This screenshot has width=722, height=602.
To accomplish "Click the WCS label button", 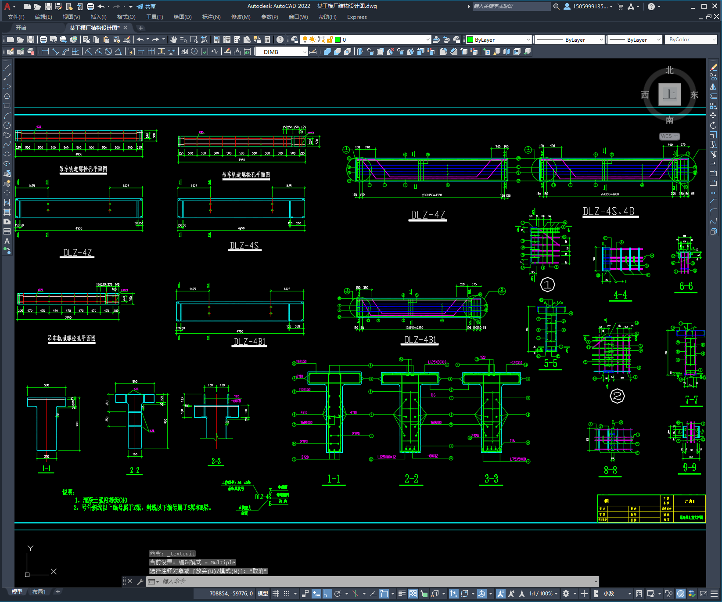I will [x=669, y=136].
